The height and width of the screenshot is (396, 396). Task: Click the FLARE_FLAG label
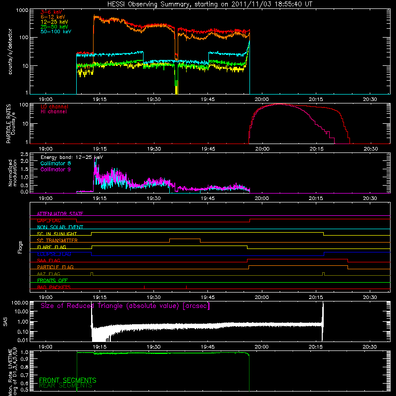(51, 247)
